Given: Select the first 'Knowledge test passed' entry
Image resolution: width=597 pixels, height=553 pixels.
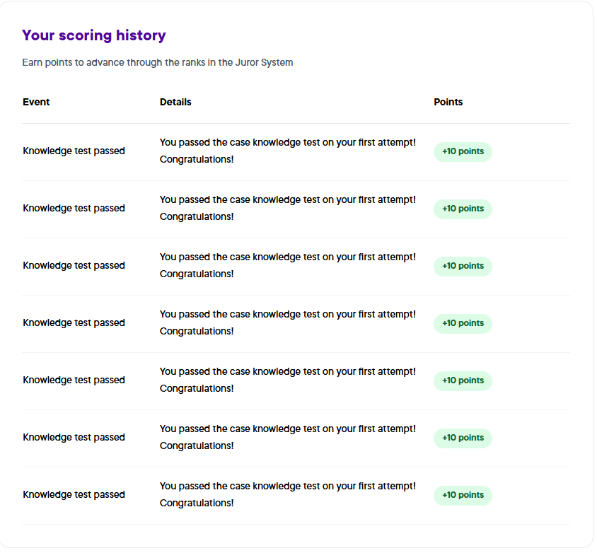Looking at the screenshot, I should 74,151.
